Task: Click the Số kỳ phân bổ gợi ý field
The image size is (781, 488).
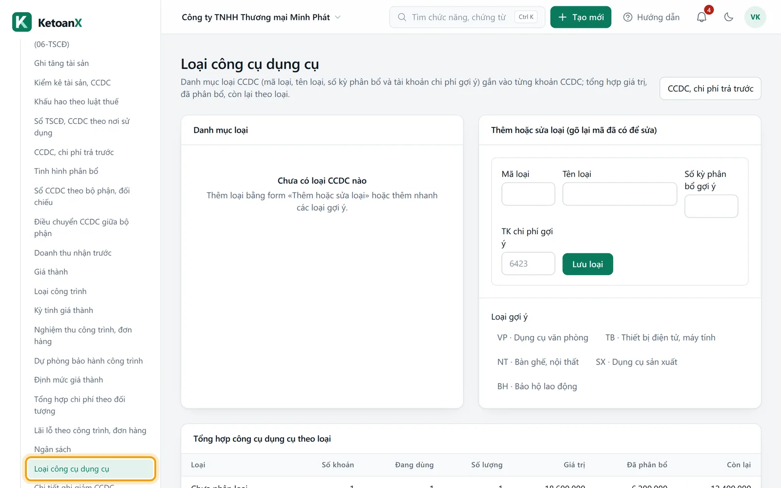Action: pos(711,206)
